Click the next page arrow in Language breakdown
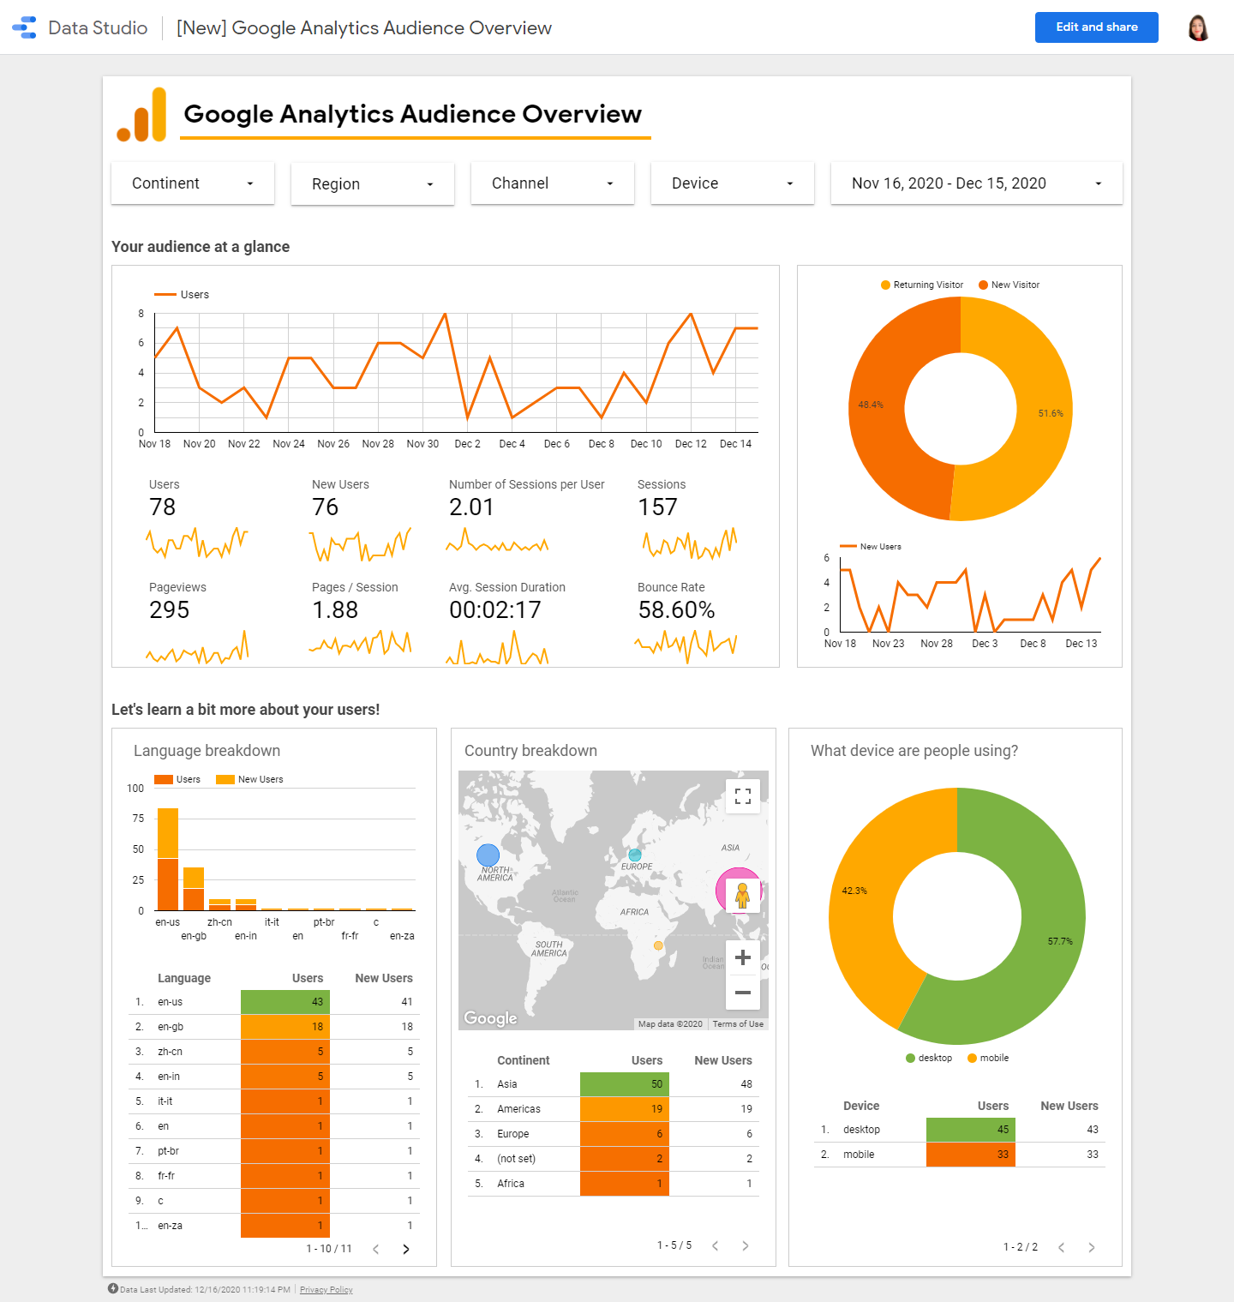Screen dimensions: 1234x1302 point(405,1249)
